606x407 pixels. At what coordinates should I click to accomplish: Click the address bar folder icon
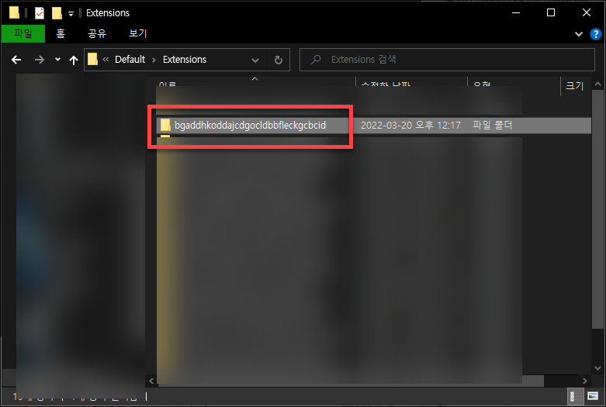pyautogui.click(x=92, y=59)
